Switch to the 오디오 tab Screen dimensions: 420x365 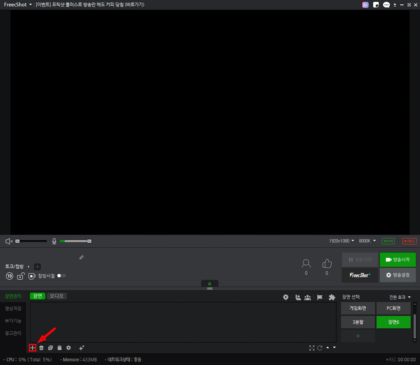coord(56,296)
